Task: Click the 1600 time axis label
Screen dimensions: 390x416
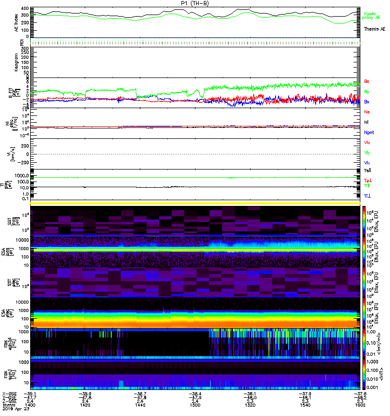Action: (x=360, y=405)
